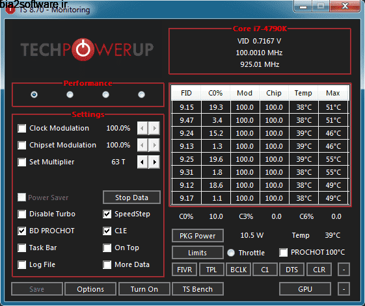Select the fourth Performance profile radio button
Screen dimensions: 365x306
(x=141, y=94)
